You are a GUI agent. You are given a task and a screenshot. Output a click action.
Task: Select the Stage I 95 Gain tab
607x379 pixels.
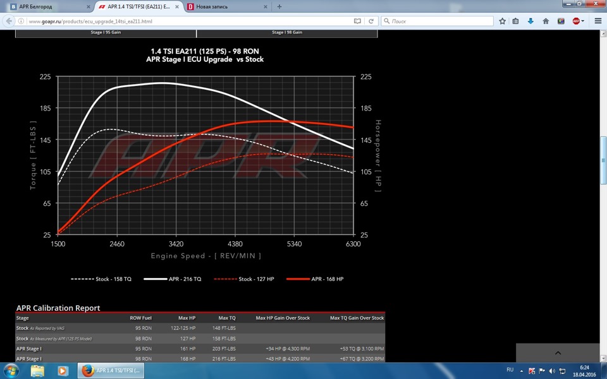pos(106,32)
